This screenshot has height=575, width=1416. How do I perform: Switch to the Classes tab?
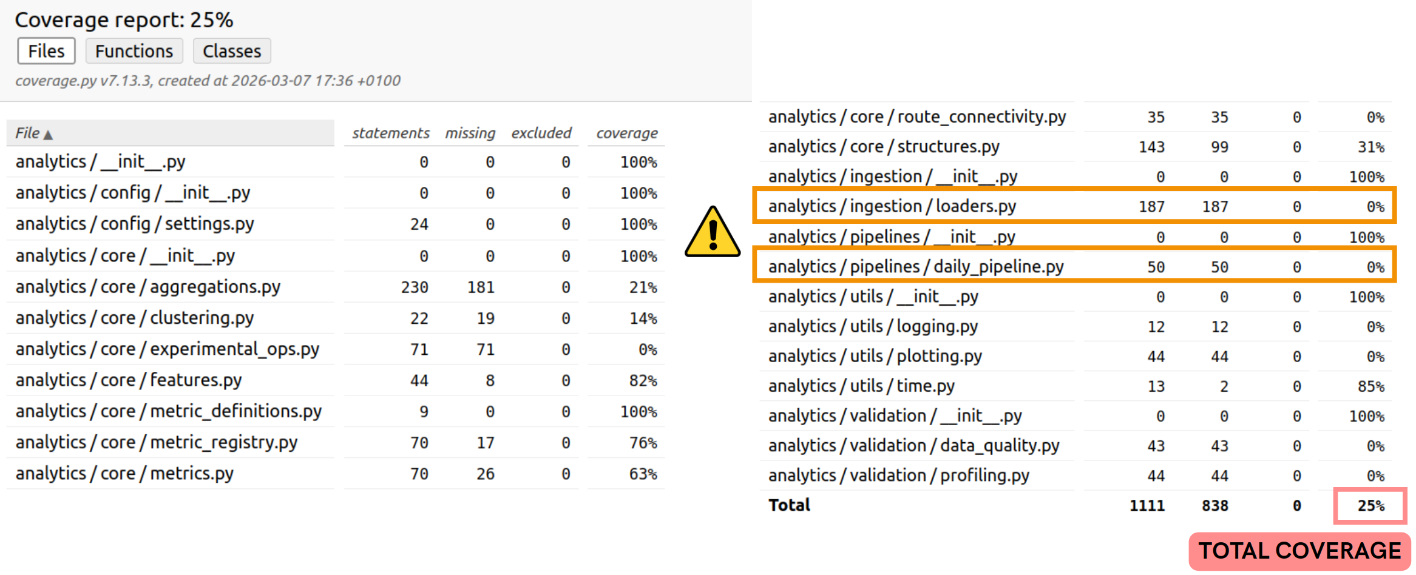[231, 51]
